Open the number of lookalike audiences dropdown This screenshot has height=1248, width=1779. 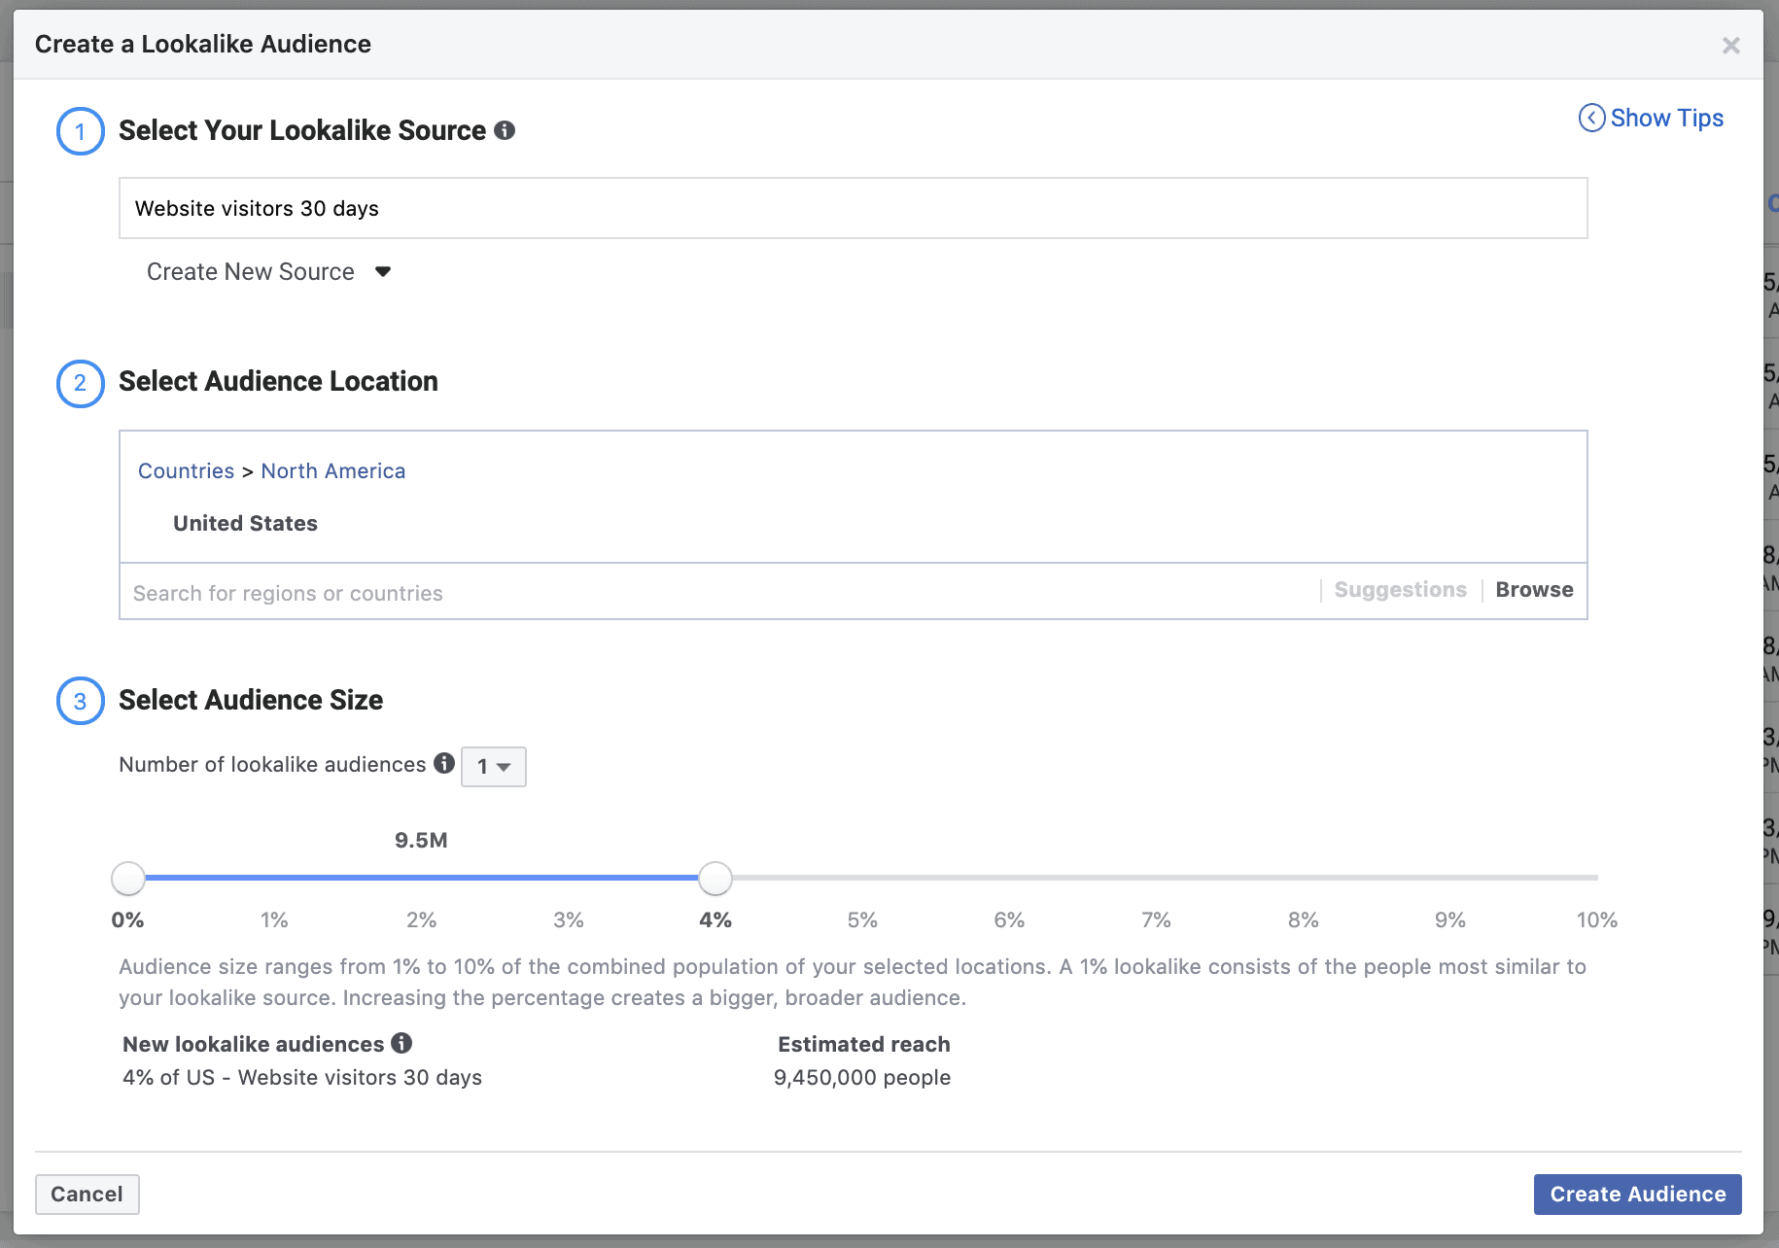[493, 766]
